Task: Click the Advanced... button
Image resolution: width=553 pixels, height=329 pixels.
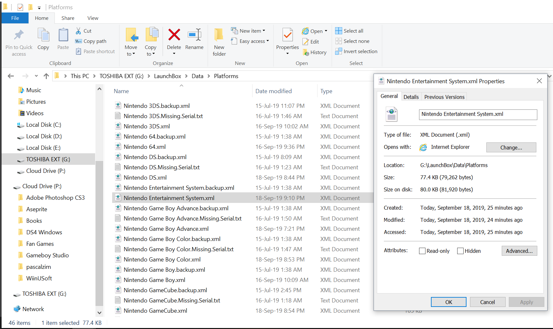Action: click(x=519, y=251)
